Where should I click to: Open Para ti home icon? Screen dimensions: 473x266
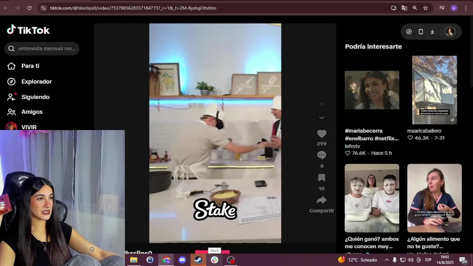click(x=11, y=66)
